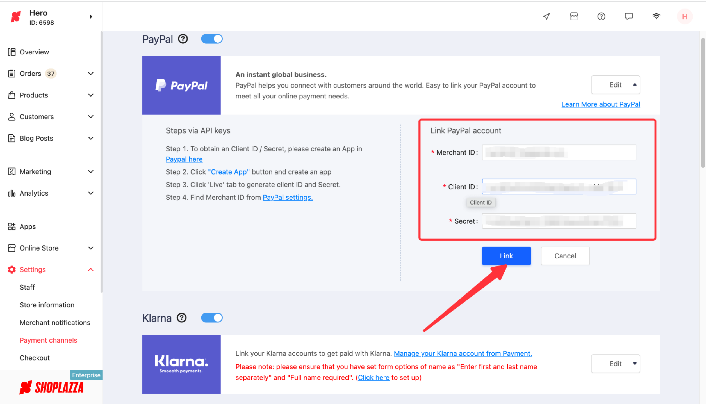Image resolution: width=706 pixels, height=404 pixels.
Task: Click the Merchant ID input field
Action: pos(559,152)
